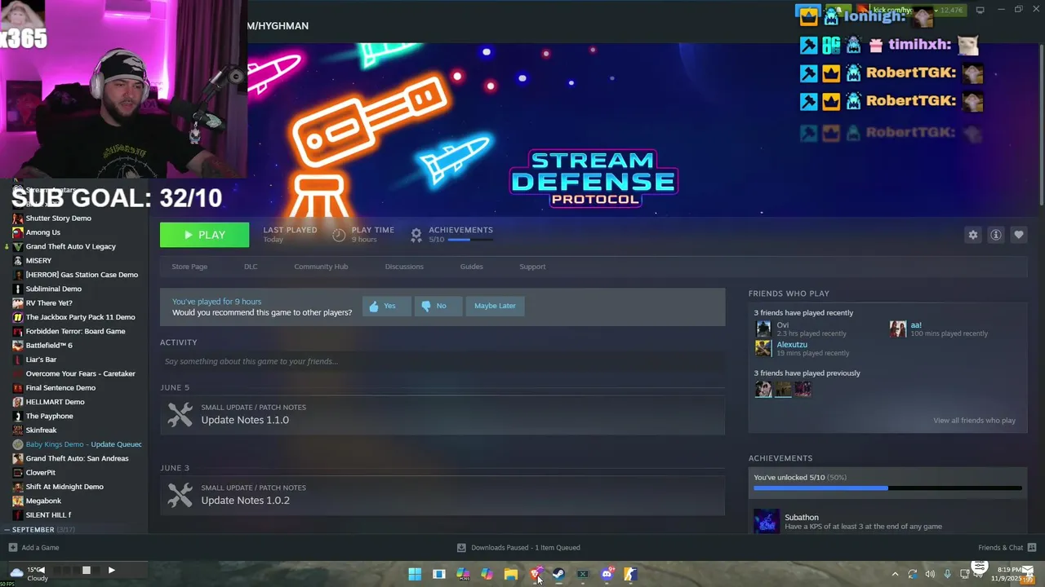The image size is (1045, 587).
Task: Open the DLC tab
Action: click(x=251, y=267)
